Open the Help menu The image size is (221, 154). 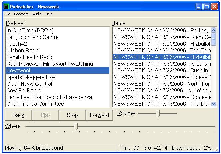click(49, 14)
